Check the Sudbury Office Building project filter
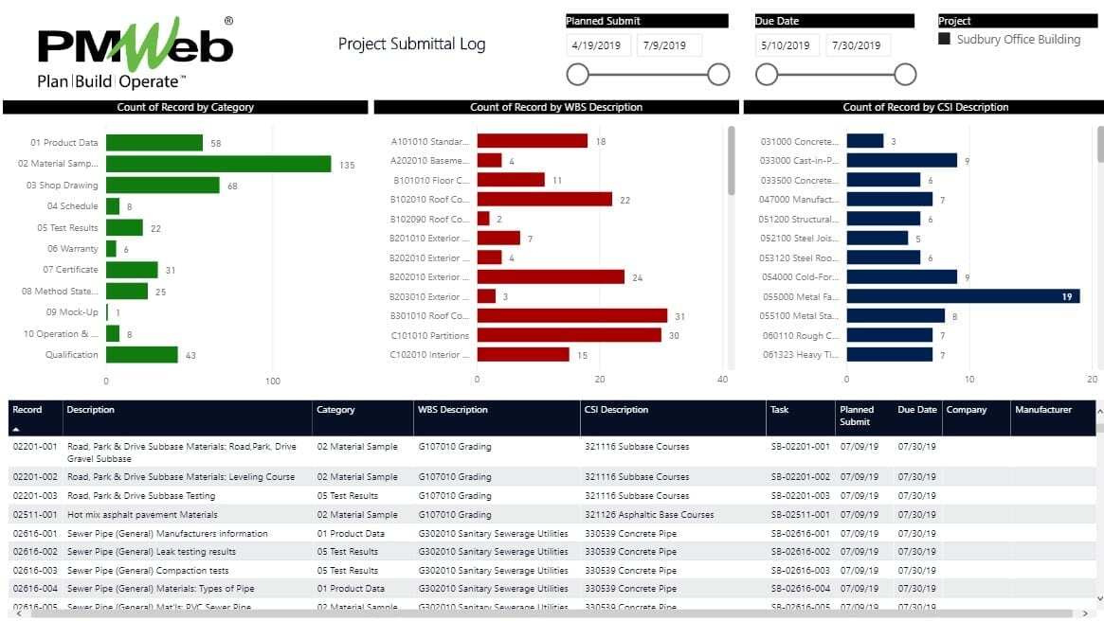This screenshot has width=1104, height=621. (x=943, y=40)
